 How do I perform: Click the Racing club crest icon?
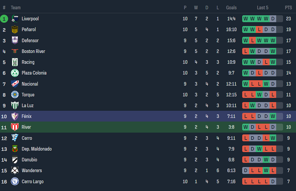pyautogui.click(x=15, y=62)
